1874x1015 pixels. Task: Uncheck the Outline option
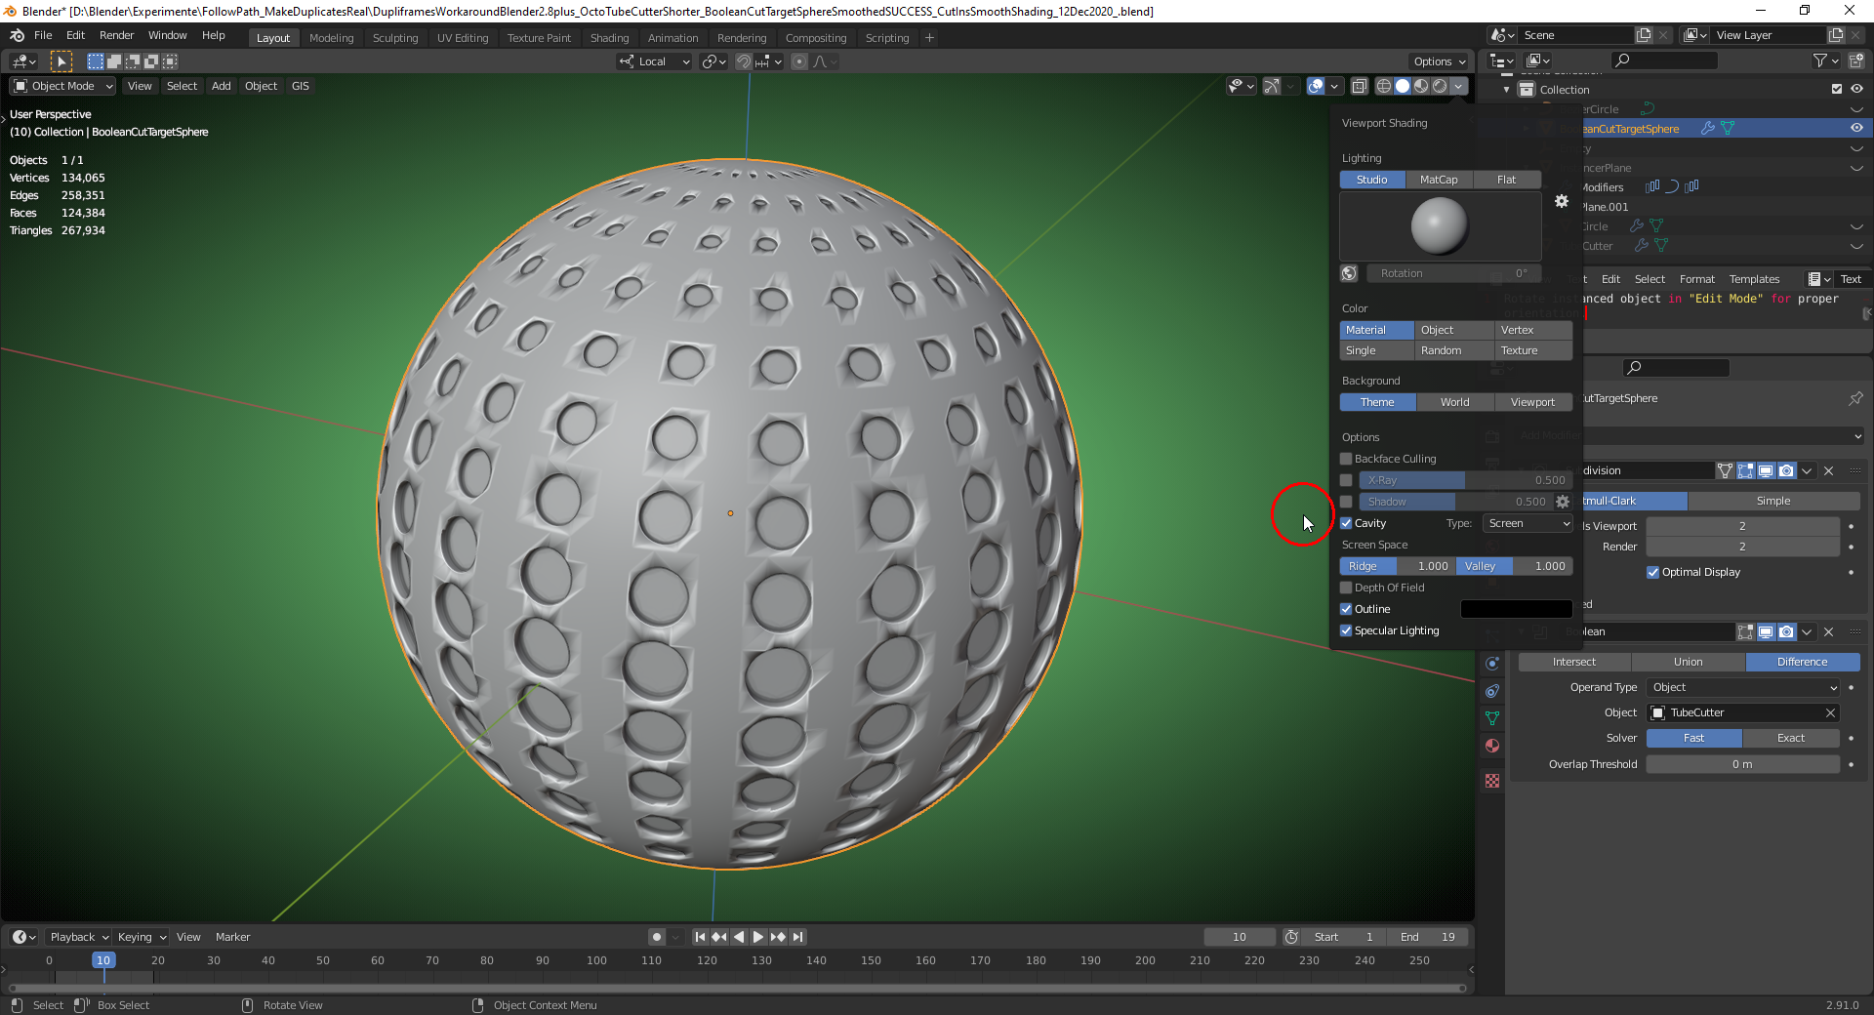pyautogui.click(x=1346, y=609)
